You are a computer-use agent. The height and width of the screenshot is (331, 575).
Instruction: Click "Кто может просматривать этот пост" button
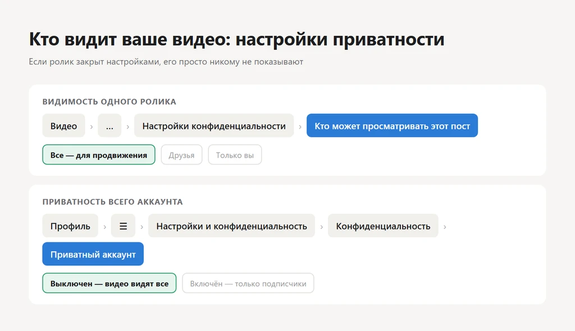click(x=392, y=126)
